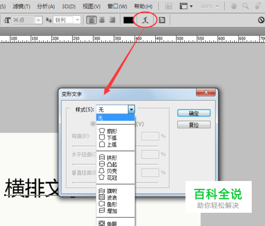Launch Bridge with the Br icon
This screenshot has width=265, height=226.
click(169, 6)
